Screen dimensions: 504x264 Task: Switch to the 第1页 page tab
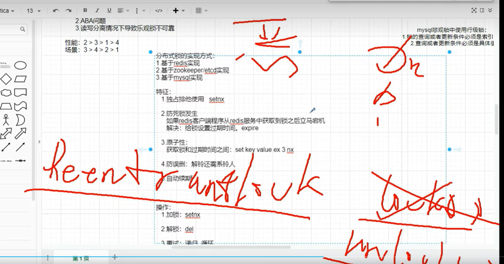click(x=81, y=258)
